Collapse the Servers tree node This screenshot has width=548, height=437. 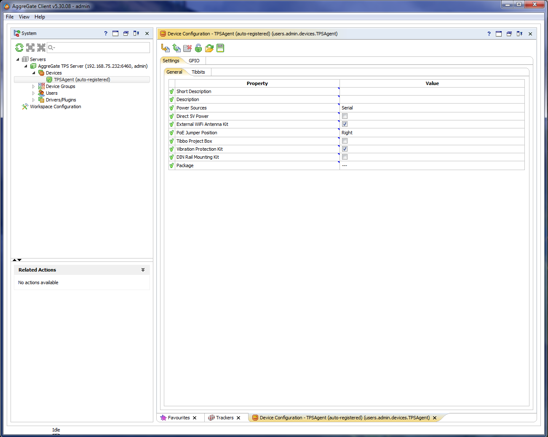(18, 59)
